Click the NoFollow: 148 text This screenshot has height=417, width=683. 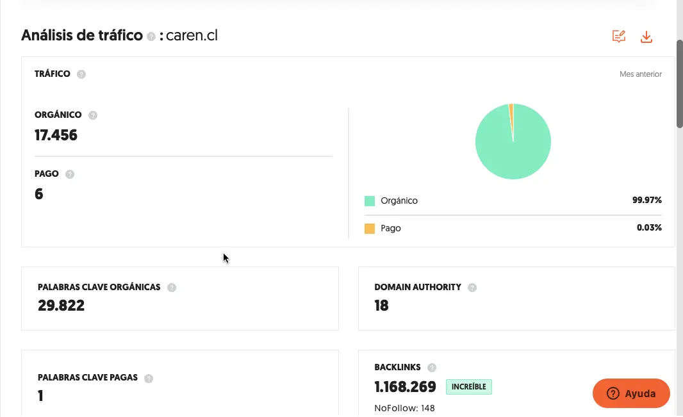pos(405,408)
